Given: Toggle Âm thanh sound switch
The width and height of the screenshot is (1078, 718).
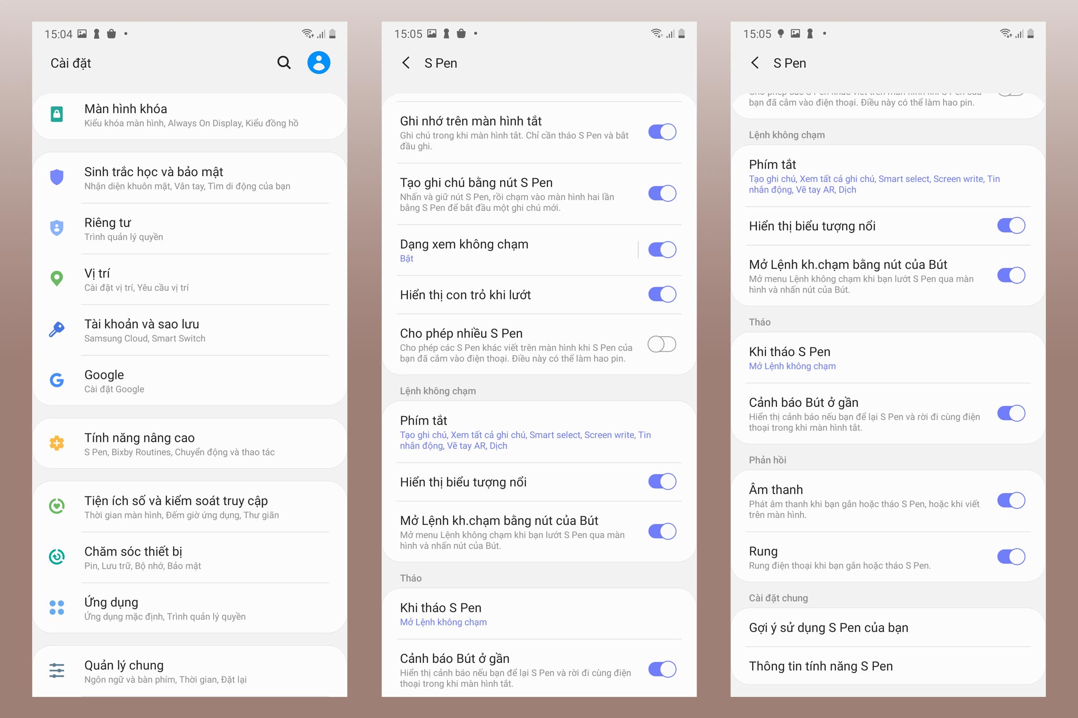Looking at the screenshot, I should coord(1011,501).
